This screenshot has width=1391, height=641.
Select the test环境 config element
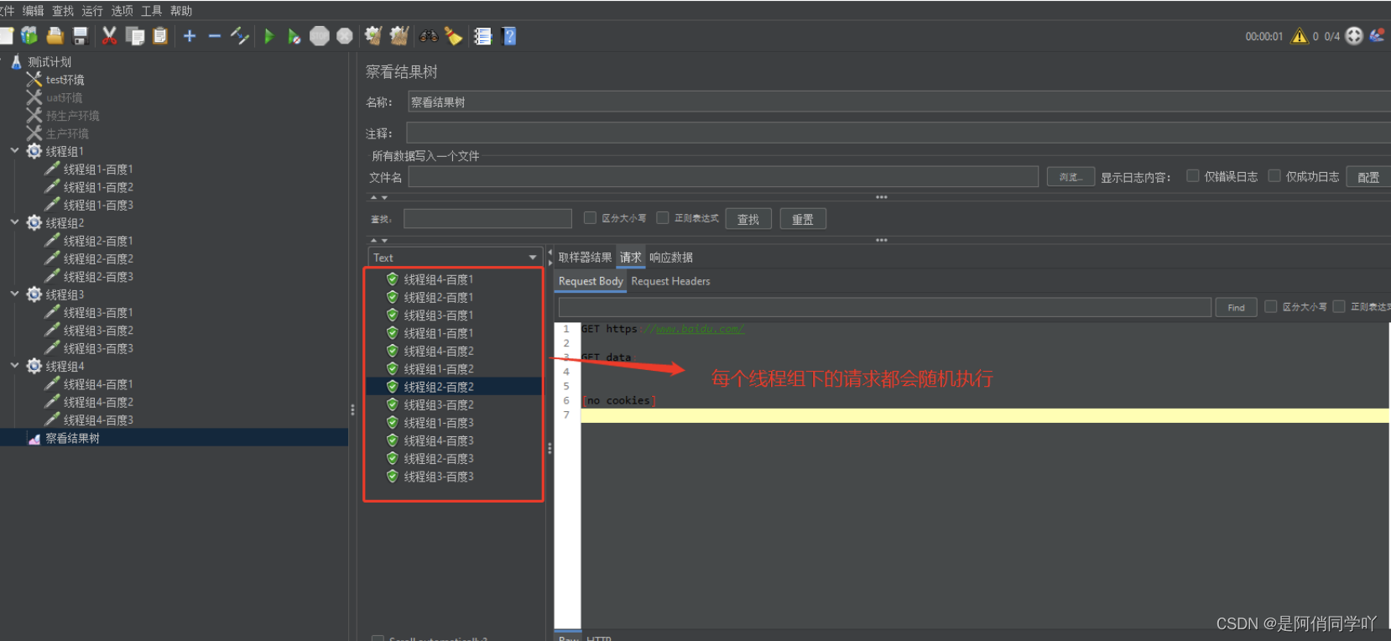[x=65, y=80]
